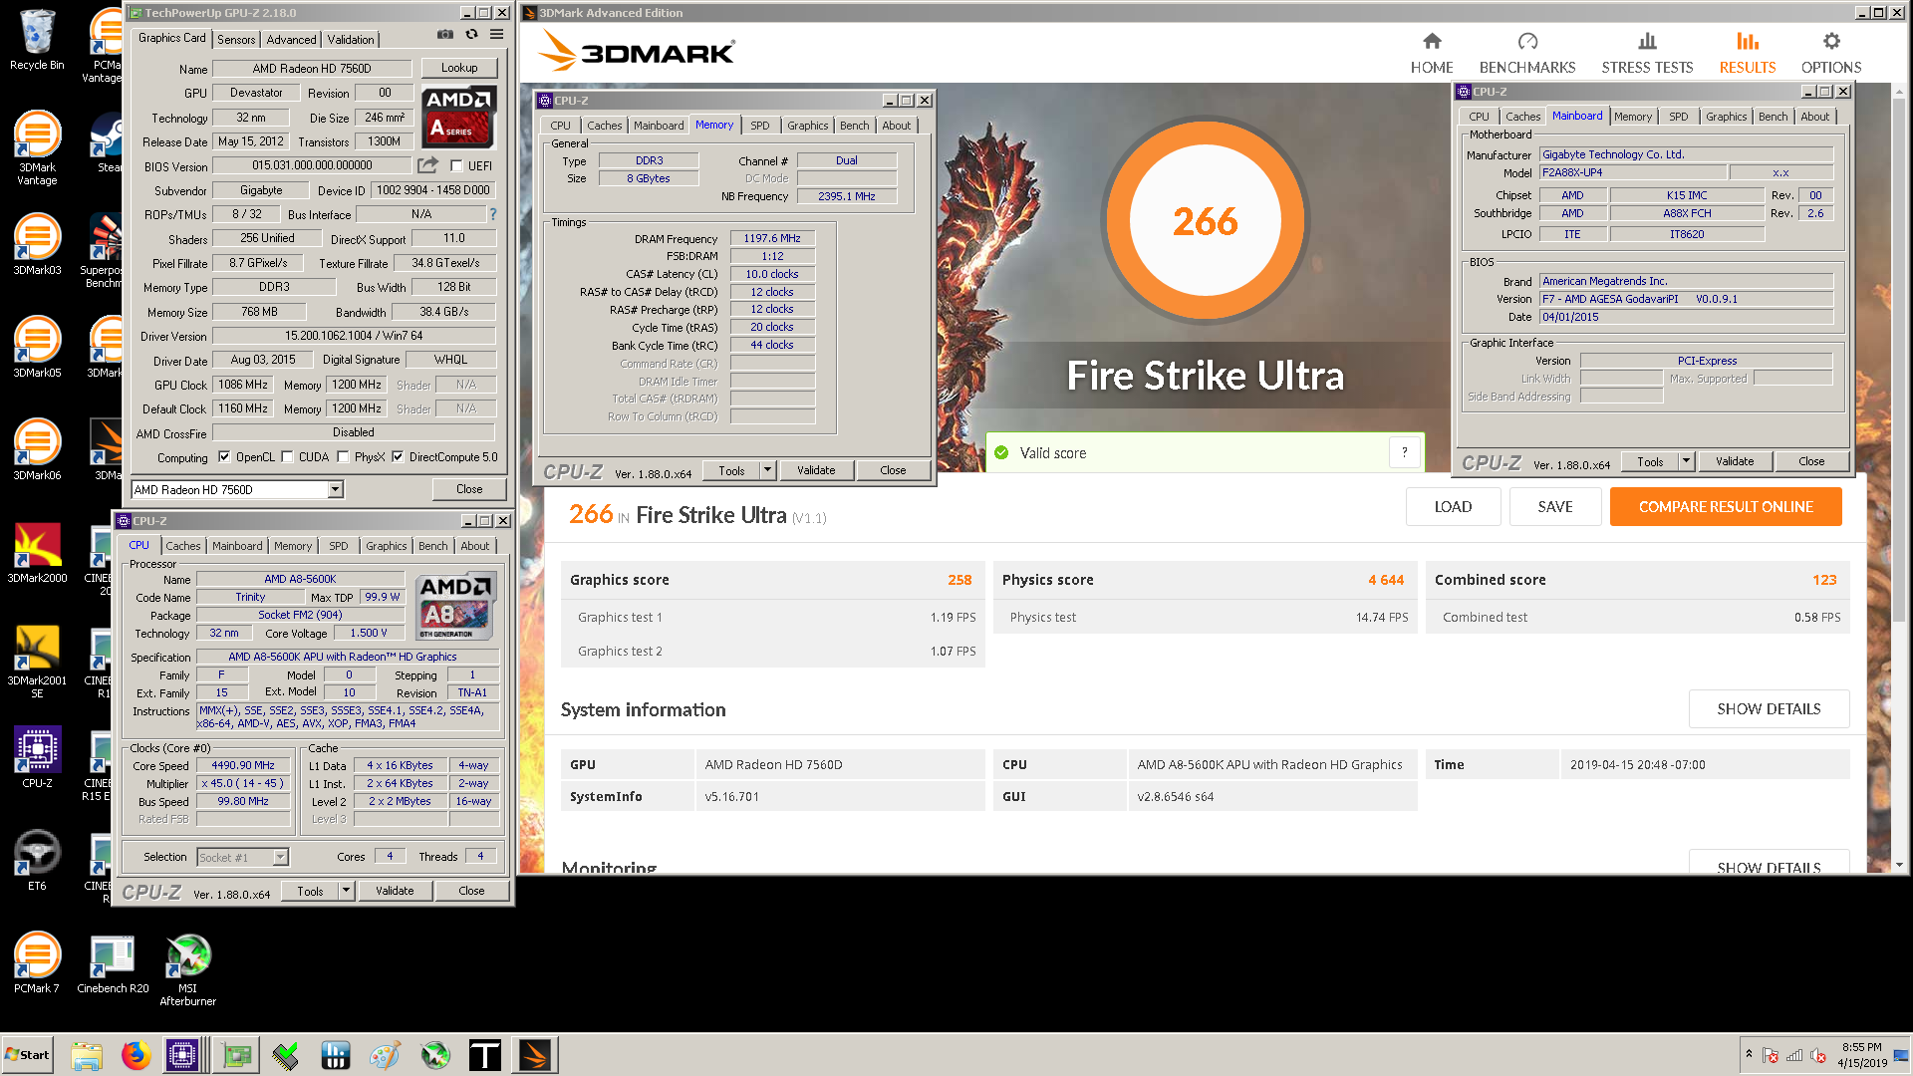Open the 3DMark Home page icon
The width and height of the screenshot is (1913, 1076).
(x=1432, y=41)
